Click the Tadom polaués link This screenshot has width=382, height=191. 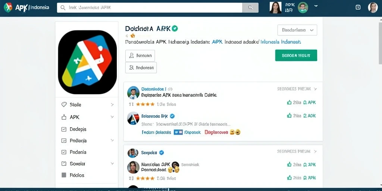tap(156, 132)
